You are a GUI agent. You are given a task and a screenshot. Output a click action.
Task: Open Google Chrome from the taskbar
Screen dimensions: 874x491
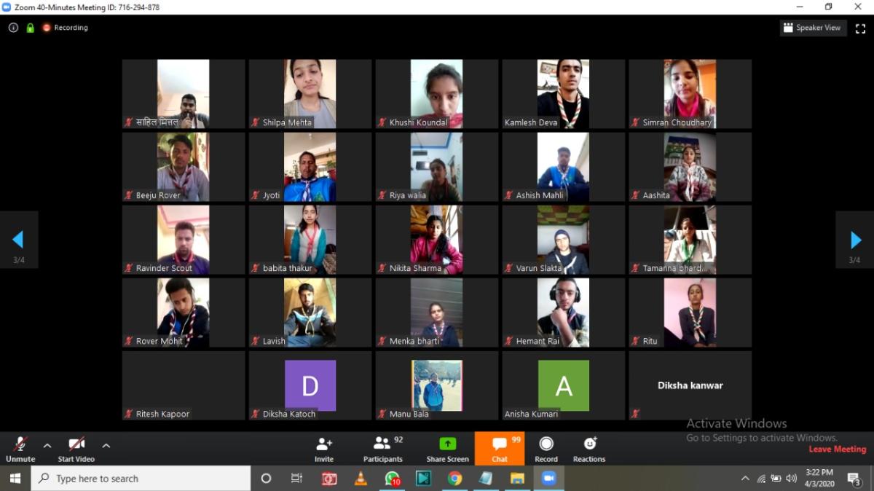[456, 479]
